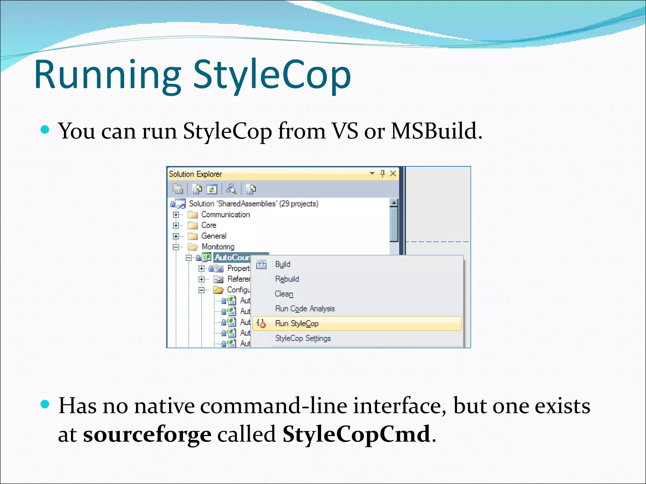Viewport: 646px width, 484px height.
Task: Choose Clean from the context menu
Action: pyautogui.click(x=357, y=294)
